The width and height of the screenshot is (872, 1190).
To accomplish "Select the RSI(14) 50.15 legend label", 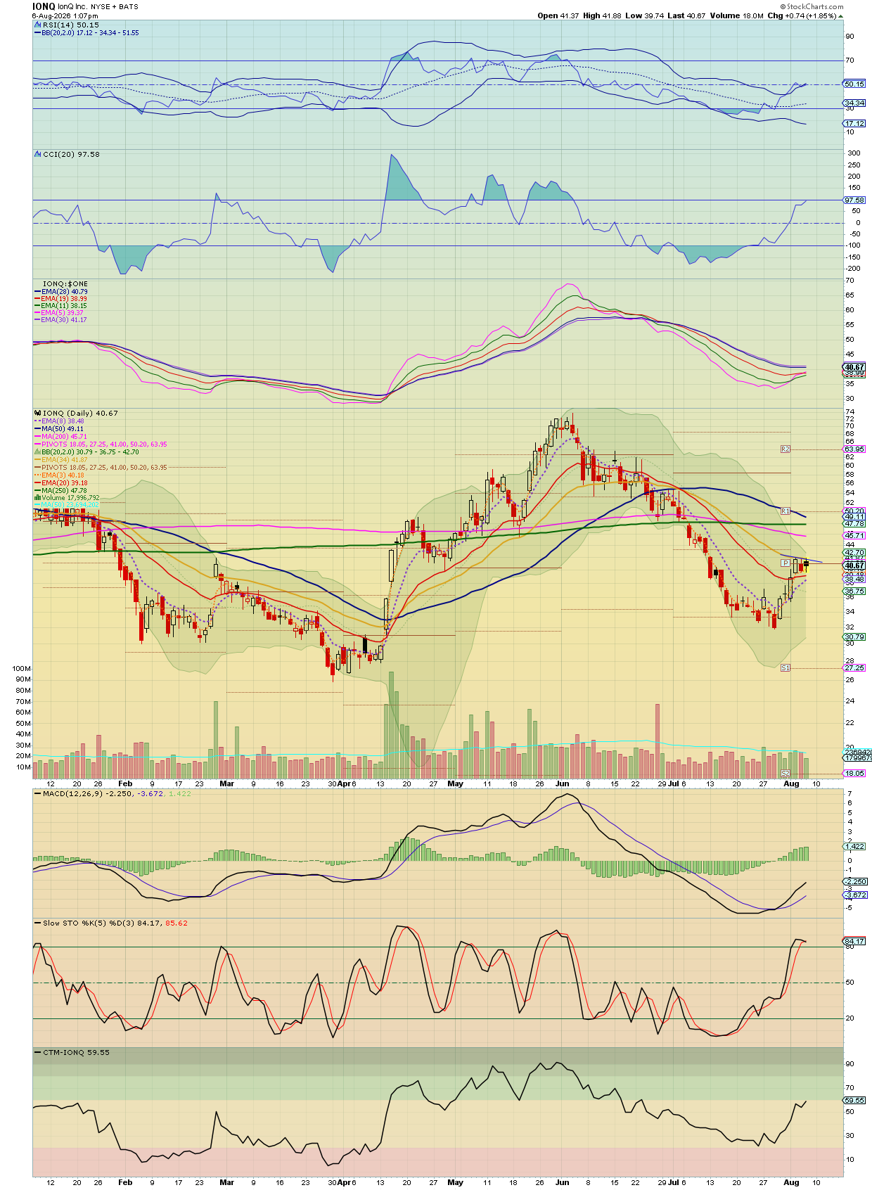I will [71, 25].
